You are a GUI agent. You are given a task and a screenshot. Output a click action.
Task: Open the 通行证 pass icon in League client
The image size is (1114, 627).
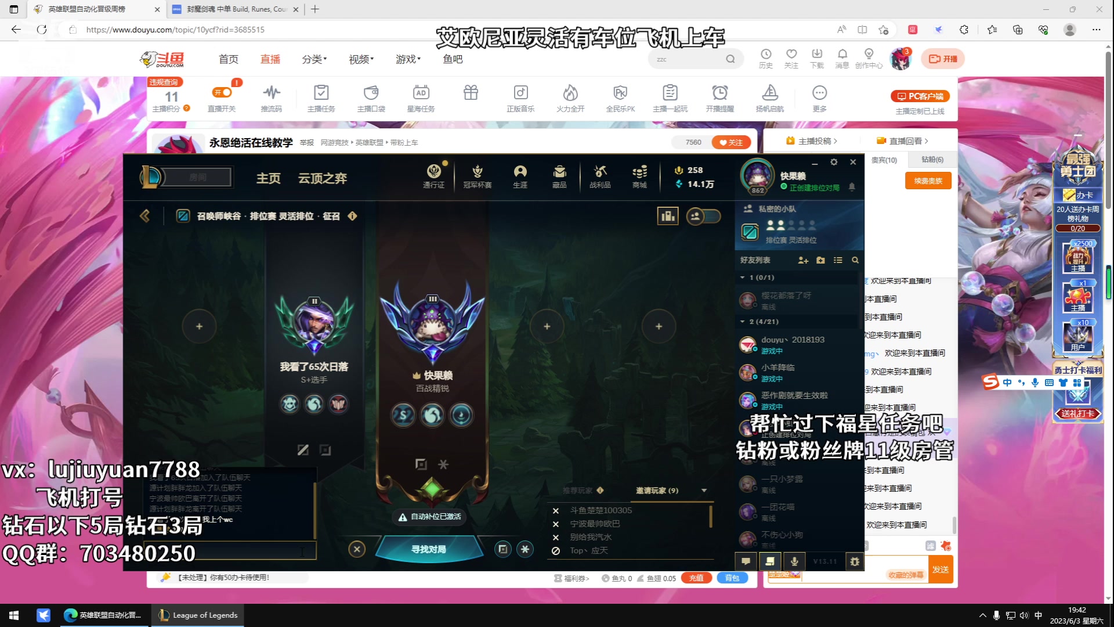click(x=433, y=176)
